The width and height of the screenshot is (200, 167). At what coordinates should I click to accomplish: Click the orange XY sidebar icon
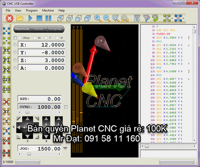tap(6, 111)
